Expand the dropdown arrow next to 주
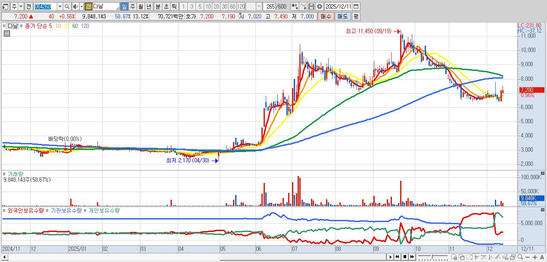The height and width of the screenshot is (262, 547). [21, 6]
